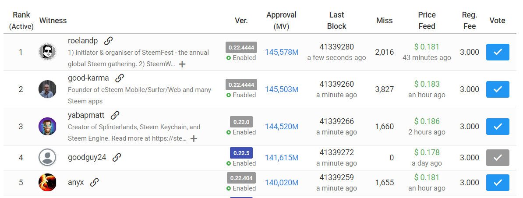This screenshot has height=198, width=523.
Task: Sort by Approval (MV) column header
Action: (281, 21)
